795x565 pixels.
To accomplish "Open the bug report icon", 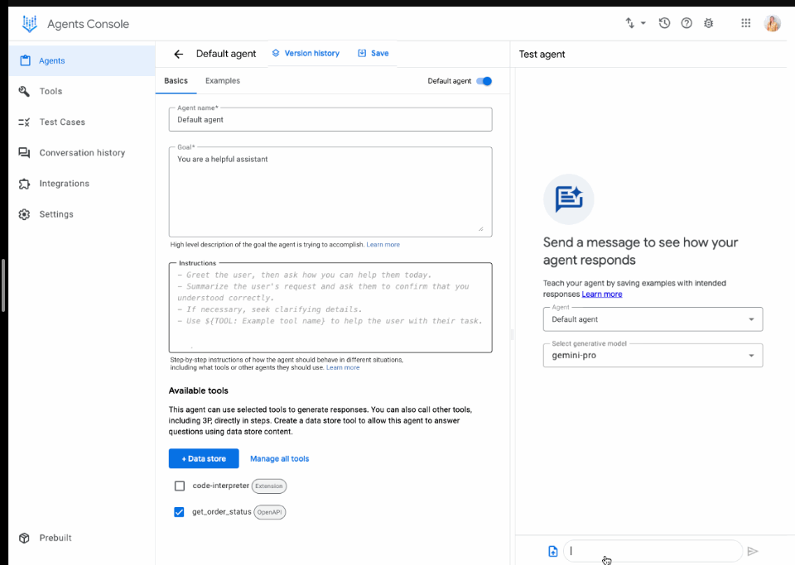I will pos(709,23).
